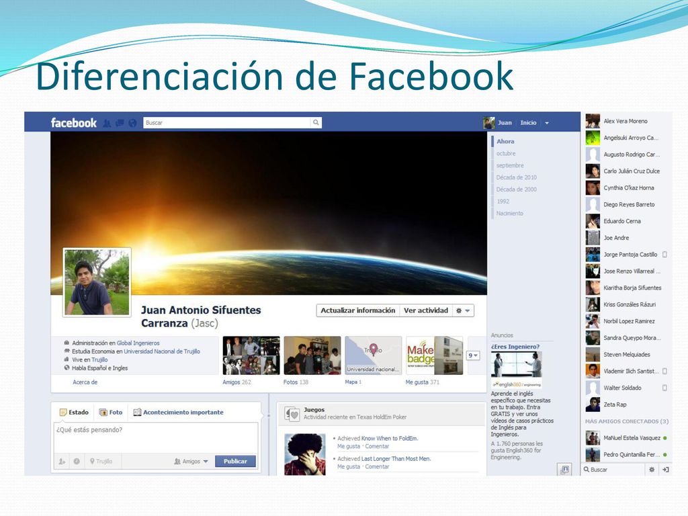Click the clock date icon in composer

(77, 462)
